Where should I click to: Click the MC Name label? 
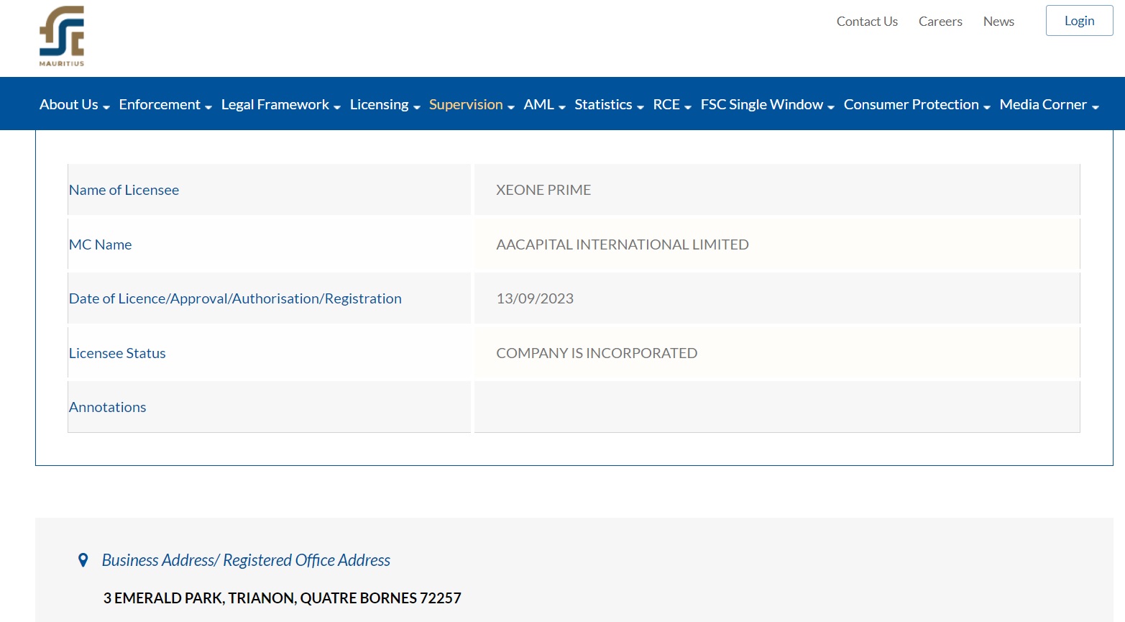[x=101, y=244]
